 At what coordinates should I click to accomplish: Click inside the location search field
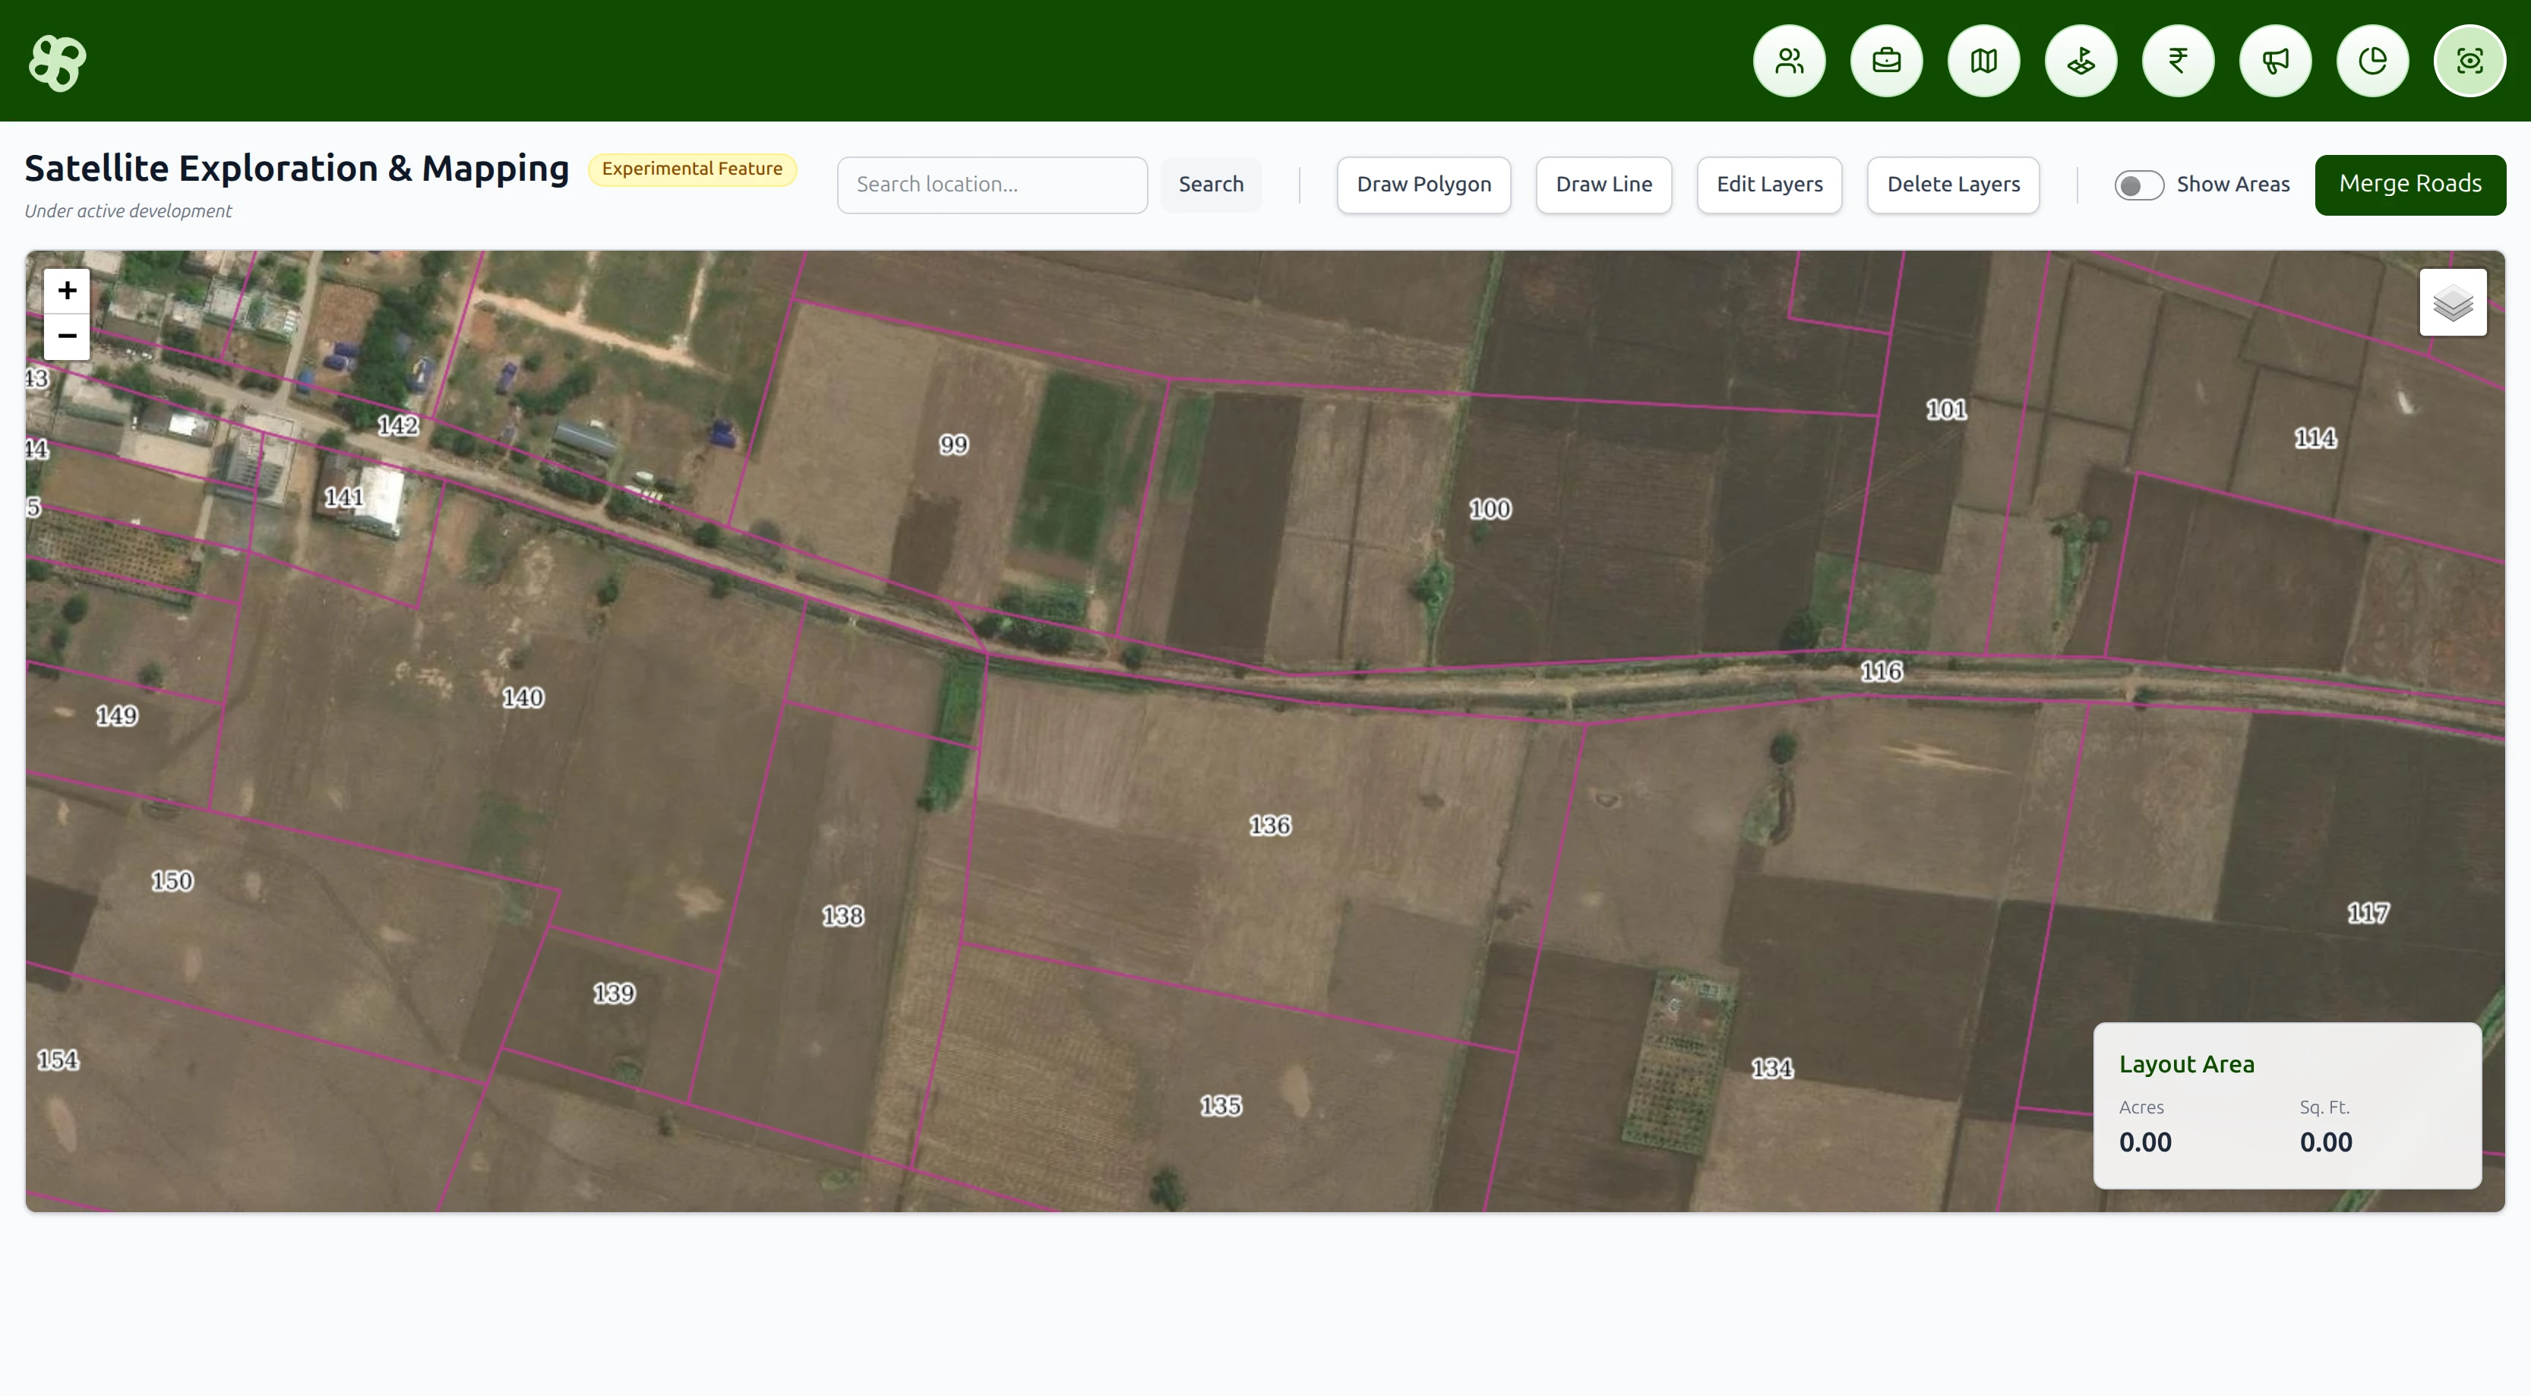[991, 184]
